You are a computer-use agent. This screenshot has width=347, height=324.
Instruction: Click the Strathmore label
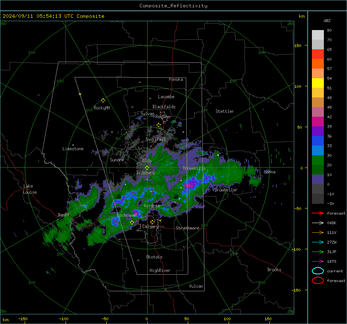tap(187, 228)
